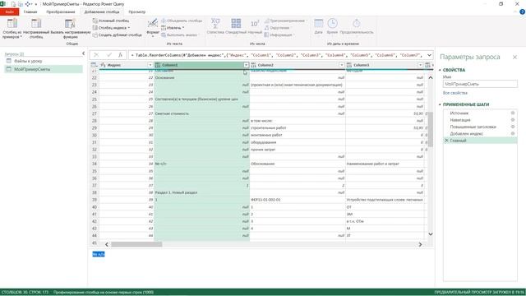This screenshot has height=296, width=526.
Task: Collapse the ПРИМЕНЕННЫЕ ШАГИ section
Action: tap(441, 104)
